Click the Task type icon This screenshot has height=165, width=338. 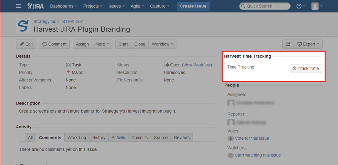tap(68, 65)
